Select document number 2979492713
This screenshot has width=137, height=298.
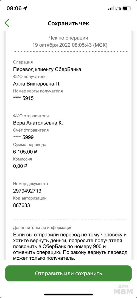tap(27, 191)
